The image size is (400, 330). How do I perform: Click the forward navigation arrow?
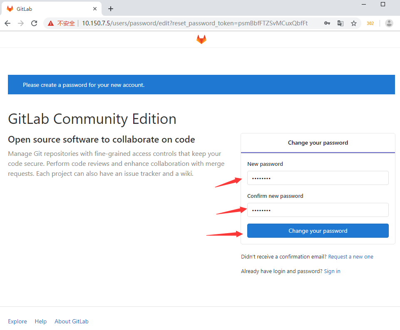[x=21, y=23]
